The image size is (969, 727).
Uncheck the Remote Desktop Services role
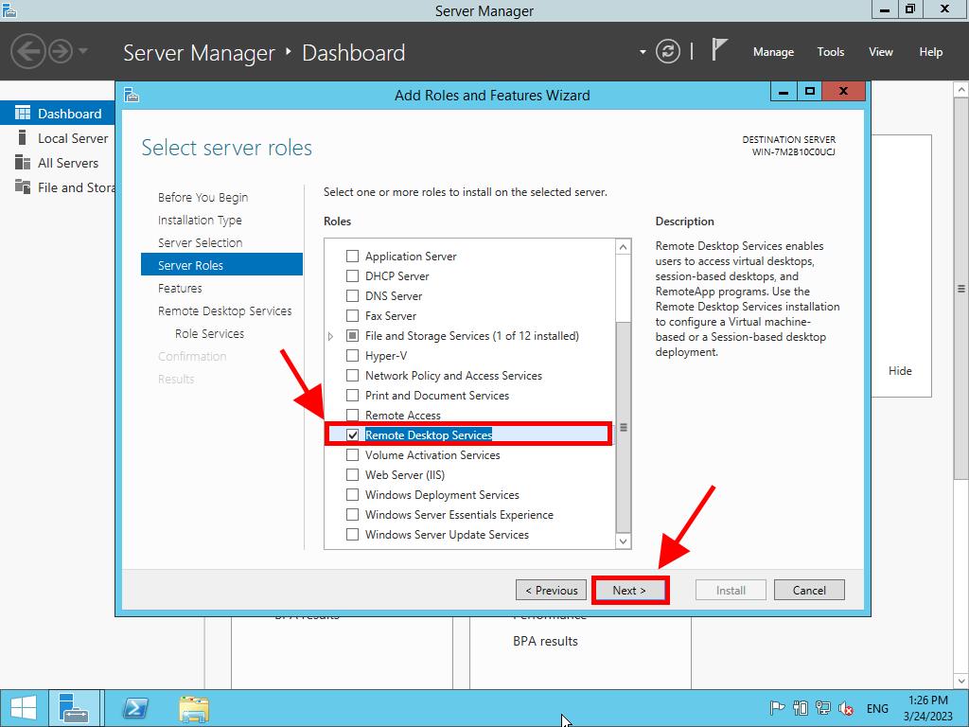click(352, 434)
